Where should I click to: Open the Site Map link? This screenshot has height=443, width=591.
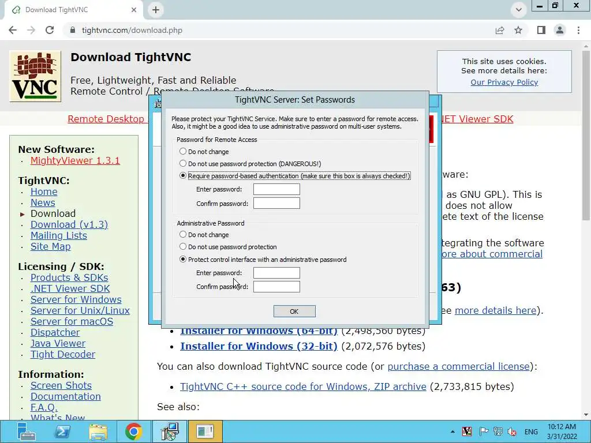pos(51,246)
